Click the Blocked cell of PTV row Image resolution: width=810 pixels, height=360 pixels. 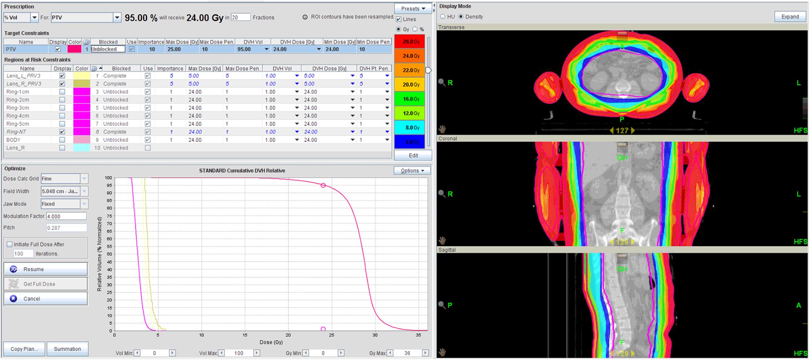click(x=108, y=49)
